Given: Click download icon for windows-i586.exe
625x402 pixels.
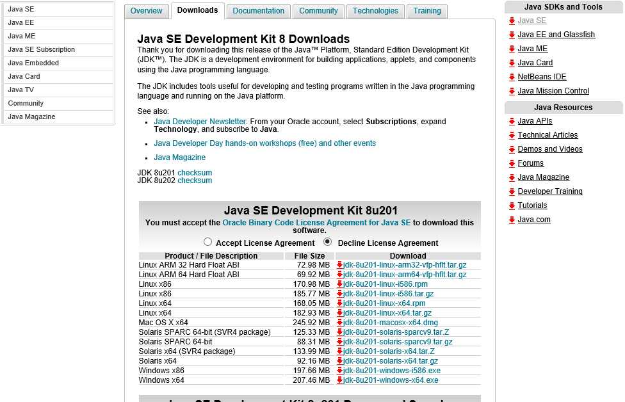Looking at the screenshot, I should [339, 370].
